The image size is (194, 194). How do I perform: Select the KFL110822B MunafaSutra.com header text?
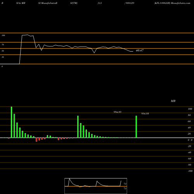pyautogui.click(x=172, y=3)
